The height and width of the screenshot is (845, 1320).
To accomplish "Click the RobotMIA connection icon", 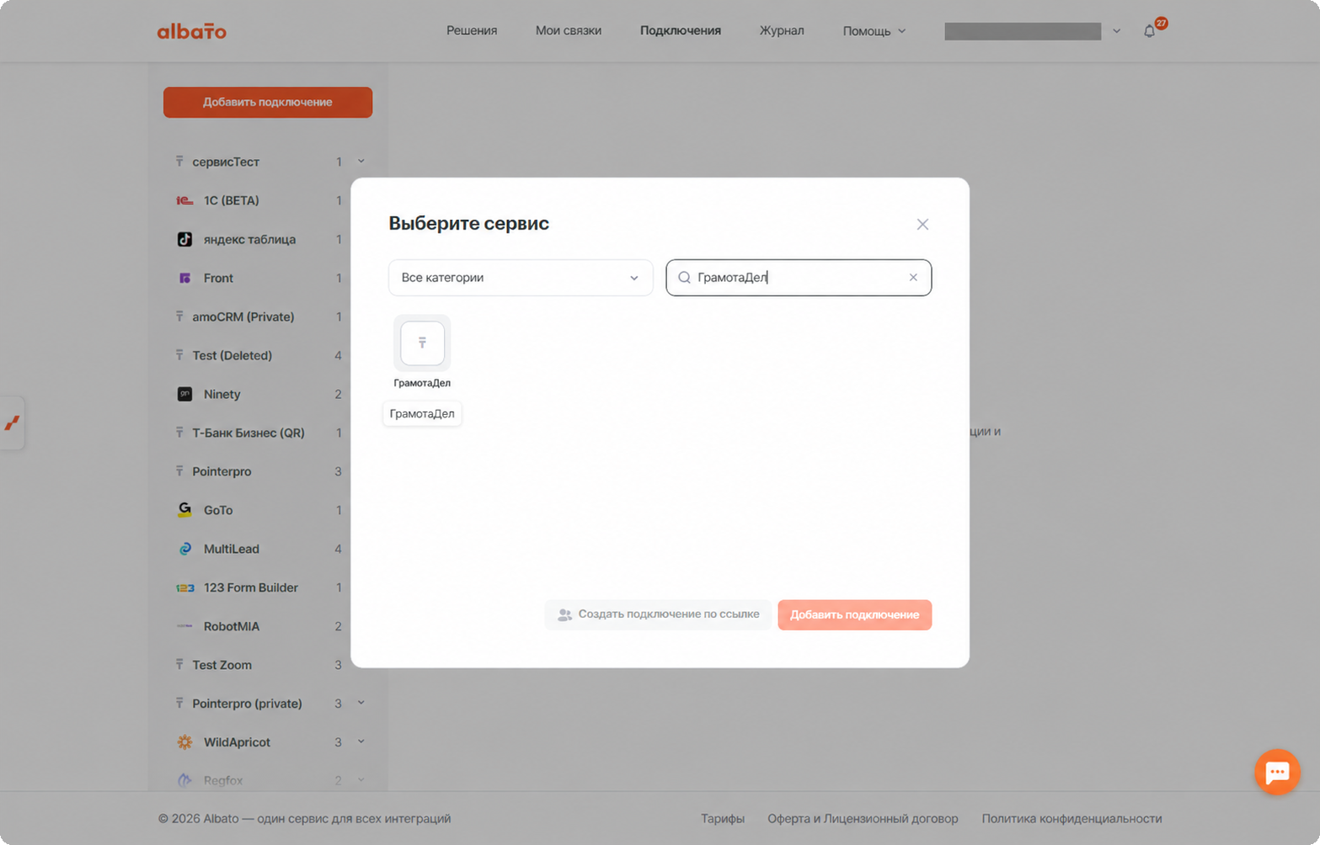I will click(x=184, y=626).
